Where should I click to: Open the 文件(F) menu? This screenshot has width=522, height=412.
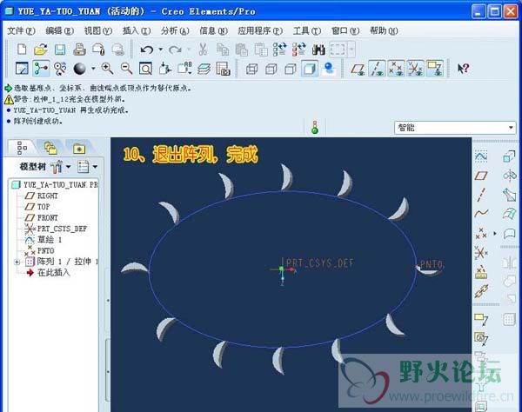tap(21, 31)
